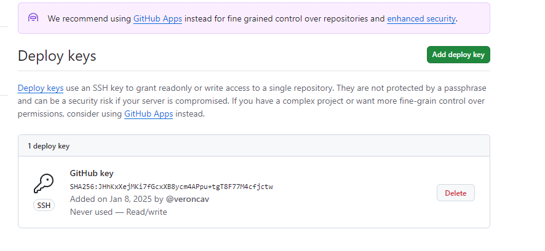
Task: Follow the Deploy keys link in the description
Action: pyautogui.click(x=41, y=88)
